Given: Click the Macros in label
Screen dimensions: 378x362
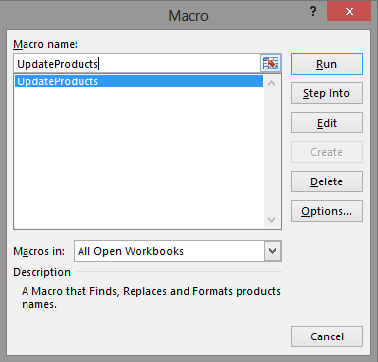Looking at the screenshot, I should pos(38,251).
